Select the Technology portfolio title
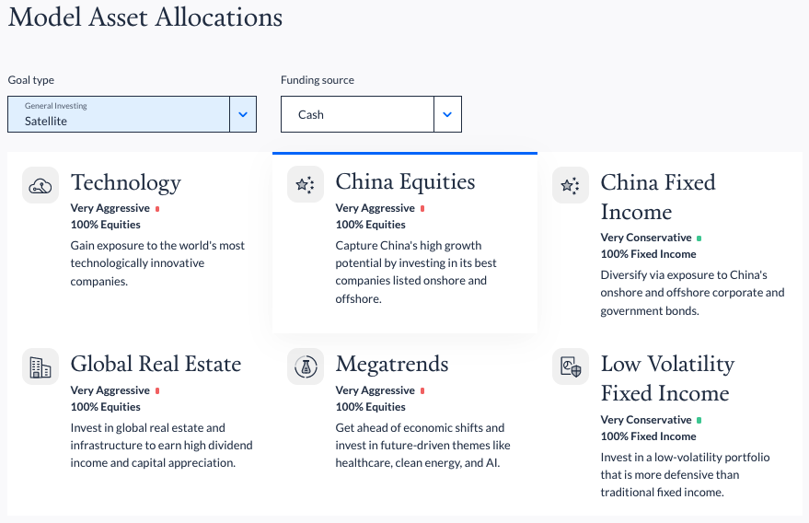The width and height of the screenshot is (809, 523). pos(126,182)
